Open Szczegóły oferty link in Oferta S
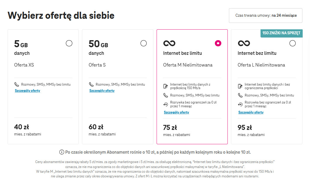310x185 pixels. click(x=102, y=91)
